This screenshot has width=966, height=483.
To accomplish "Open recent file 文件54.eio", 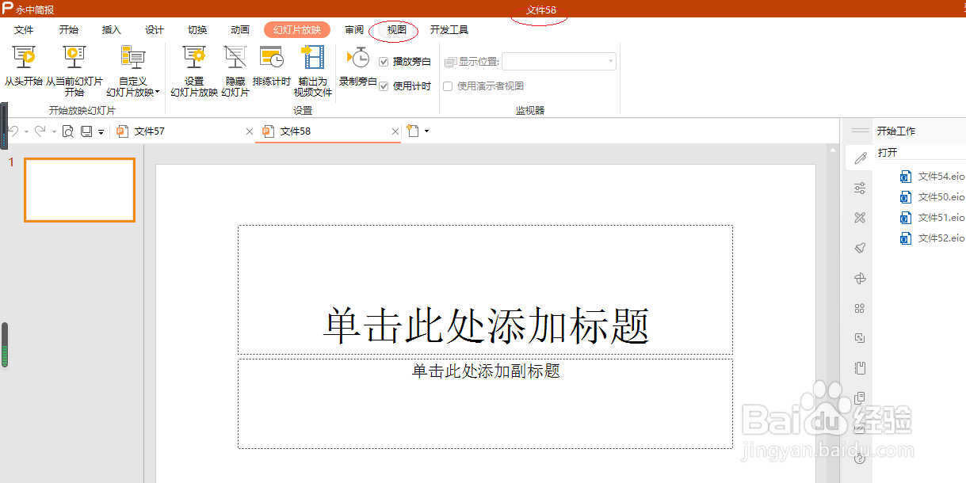I will (x=933, y=176).
